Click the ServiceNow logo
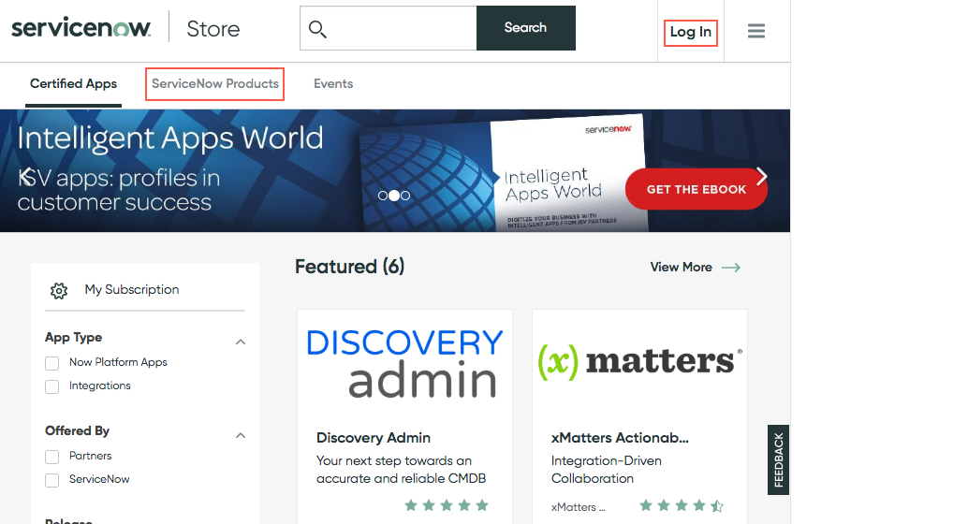The width and height of the screenshot is (968, 524). 81,28
